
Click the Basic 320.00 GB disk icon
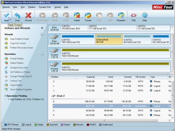[54, 39]
